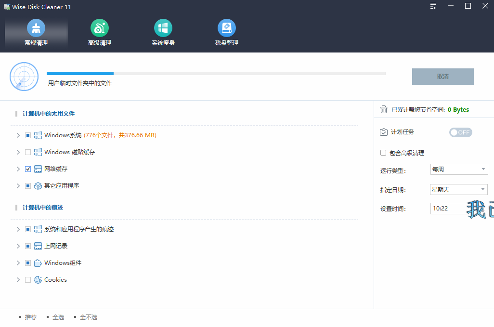Expand the Windows系统 tree item
This screenshot has height=327, width=494.
point(17,135)
